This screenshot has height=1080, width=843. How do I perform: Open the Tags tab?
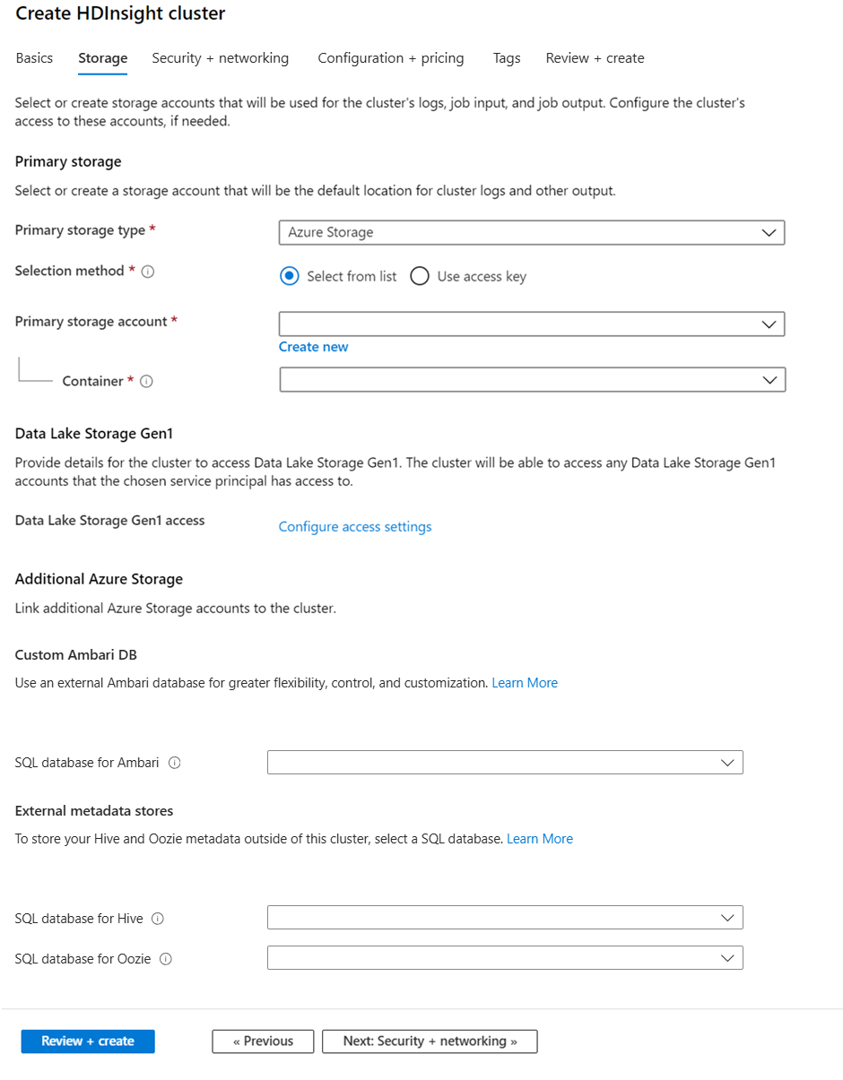click(x=506, y=57)
